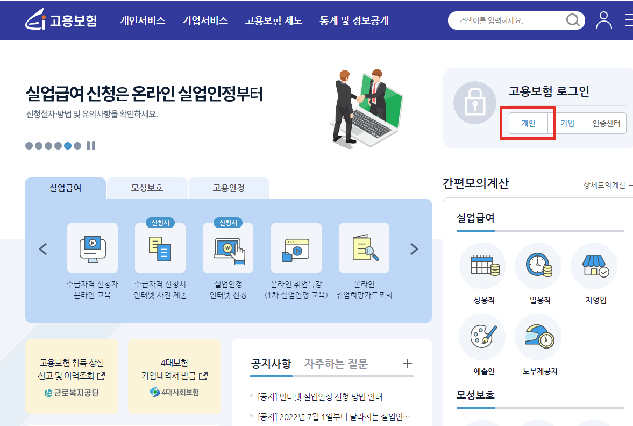The image size is (633, 426).
Task: Select the 노무제공자 helmet icon
Action: click(537, 337)
